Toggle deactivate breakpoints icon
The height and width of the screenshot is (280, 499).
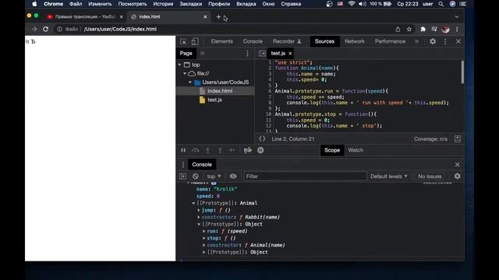[x=248, y=150]
